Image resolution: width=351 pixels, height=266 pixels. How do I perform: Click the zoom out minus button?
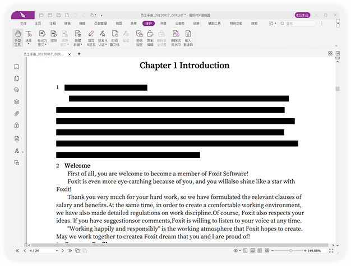coord(272,251)
